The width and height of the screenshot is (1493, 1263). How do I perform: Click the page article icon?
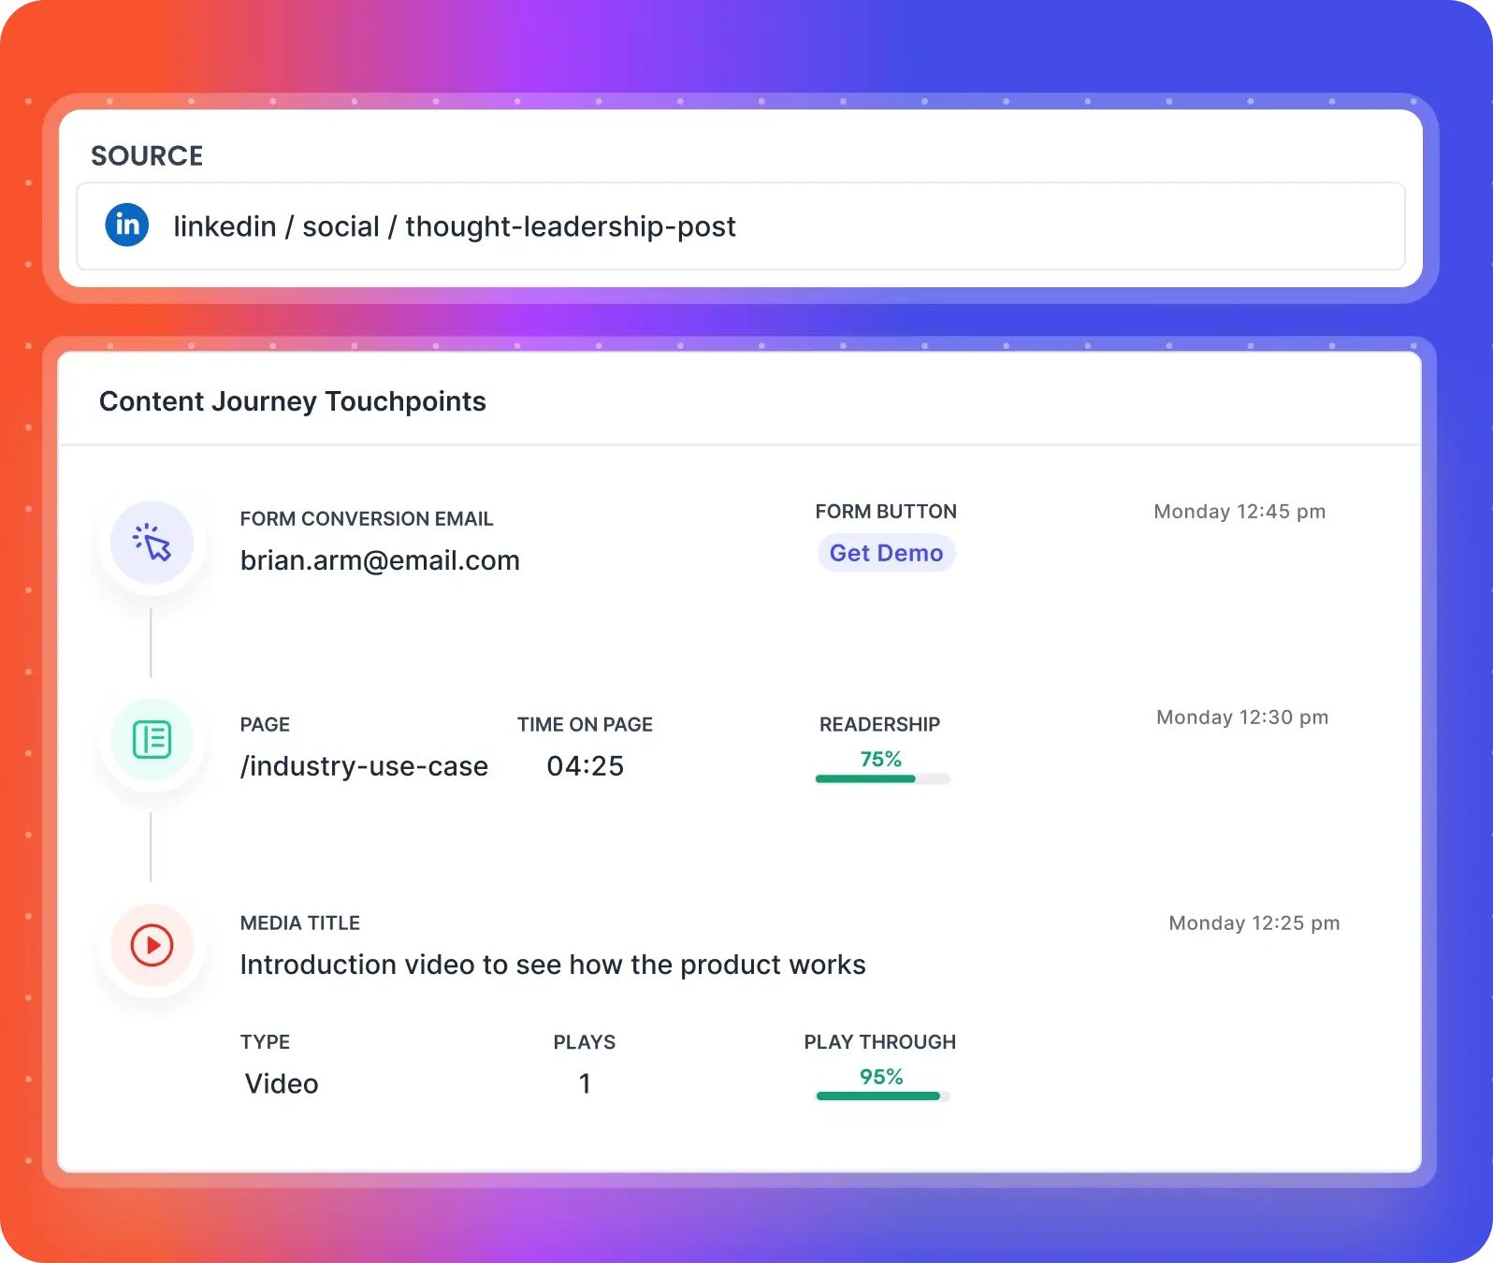click(152, 740)
